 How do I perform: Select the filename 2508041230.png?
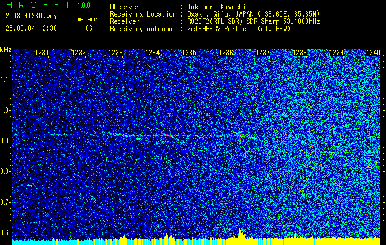pyautogui.click(x=31, y=16)
